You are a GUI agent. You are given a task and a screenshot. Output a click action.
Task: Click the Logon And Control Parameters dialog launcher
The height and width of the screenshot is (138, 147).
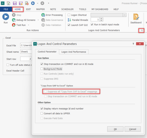tap(142, 31)
